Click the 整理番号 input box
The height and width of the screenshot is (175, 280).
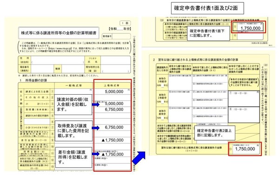coord(121,36)
